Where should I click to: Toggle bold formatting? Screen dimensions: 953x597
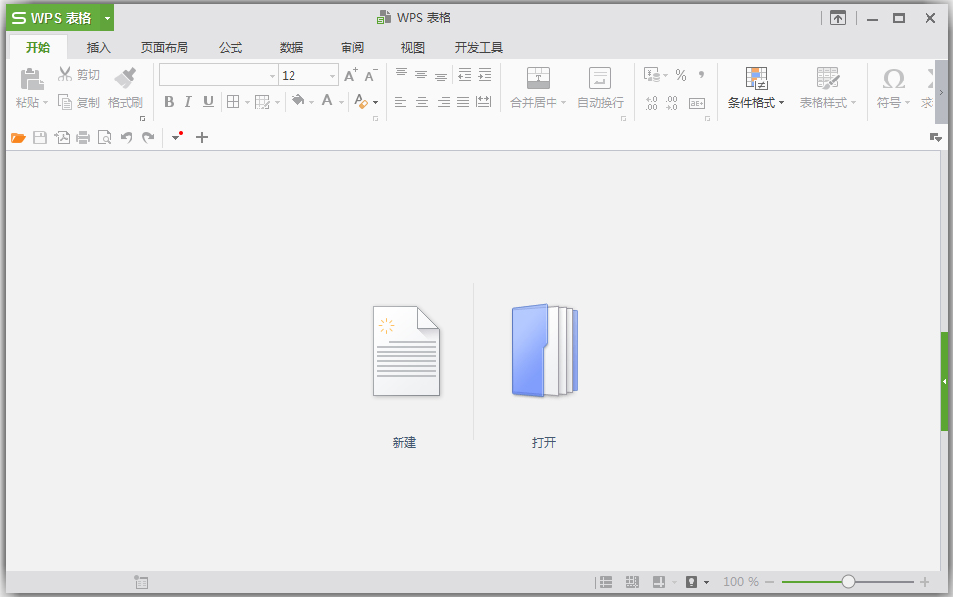(x=168, y=101)
